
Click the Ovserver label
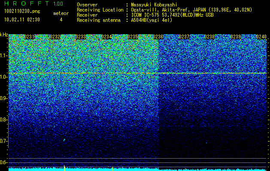(x=87, y=5)
